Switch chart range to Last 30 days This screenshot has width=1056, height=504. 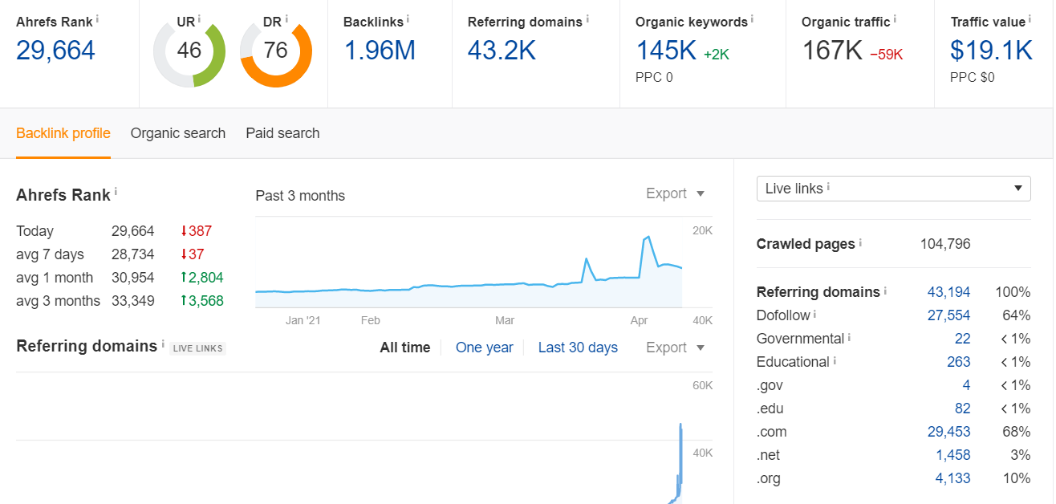pos(578,348)
